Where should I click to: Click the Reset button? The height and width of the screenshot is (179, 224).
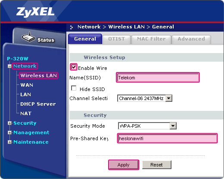[157, 165]
